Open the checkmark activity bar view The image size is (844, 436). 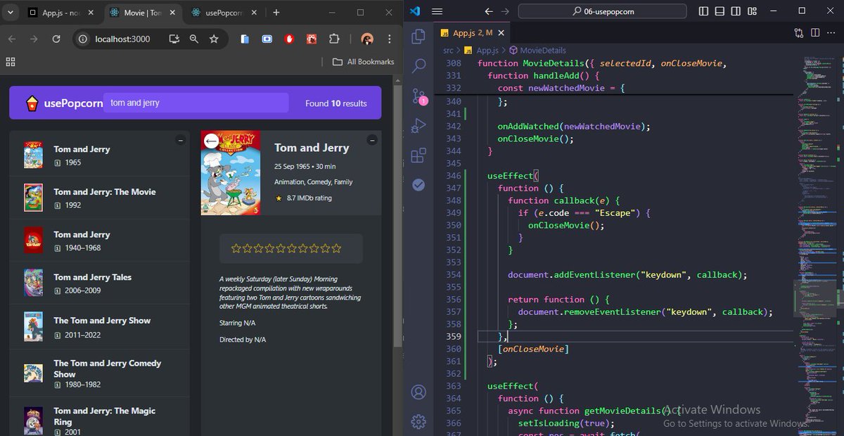pos(418,185)
